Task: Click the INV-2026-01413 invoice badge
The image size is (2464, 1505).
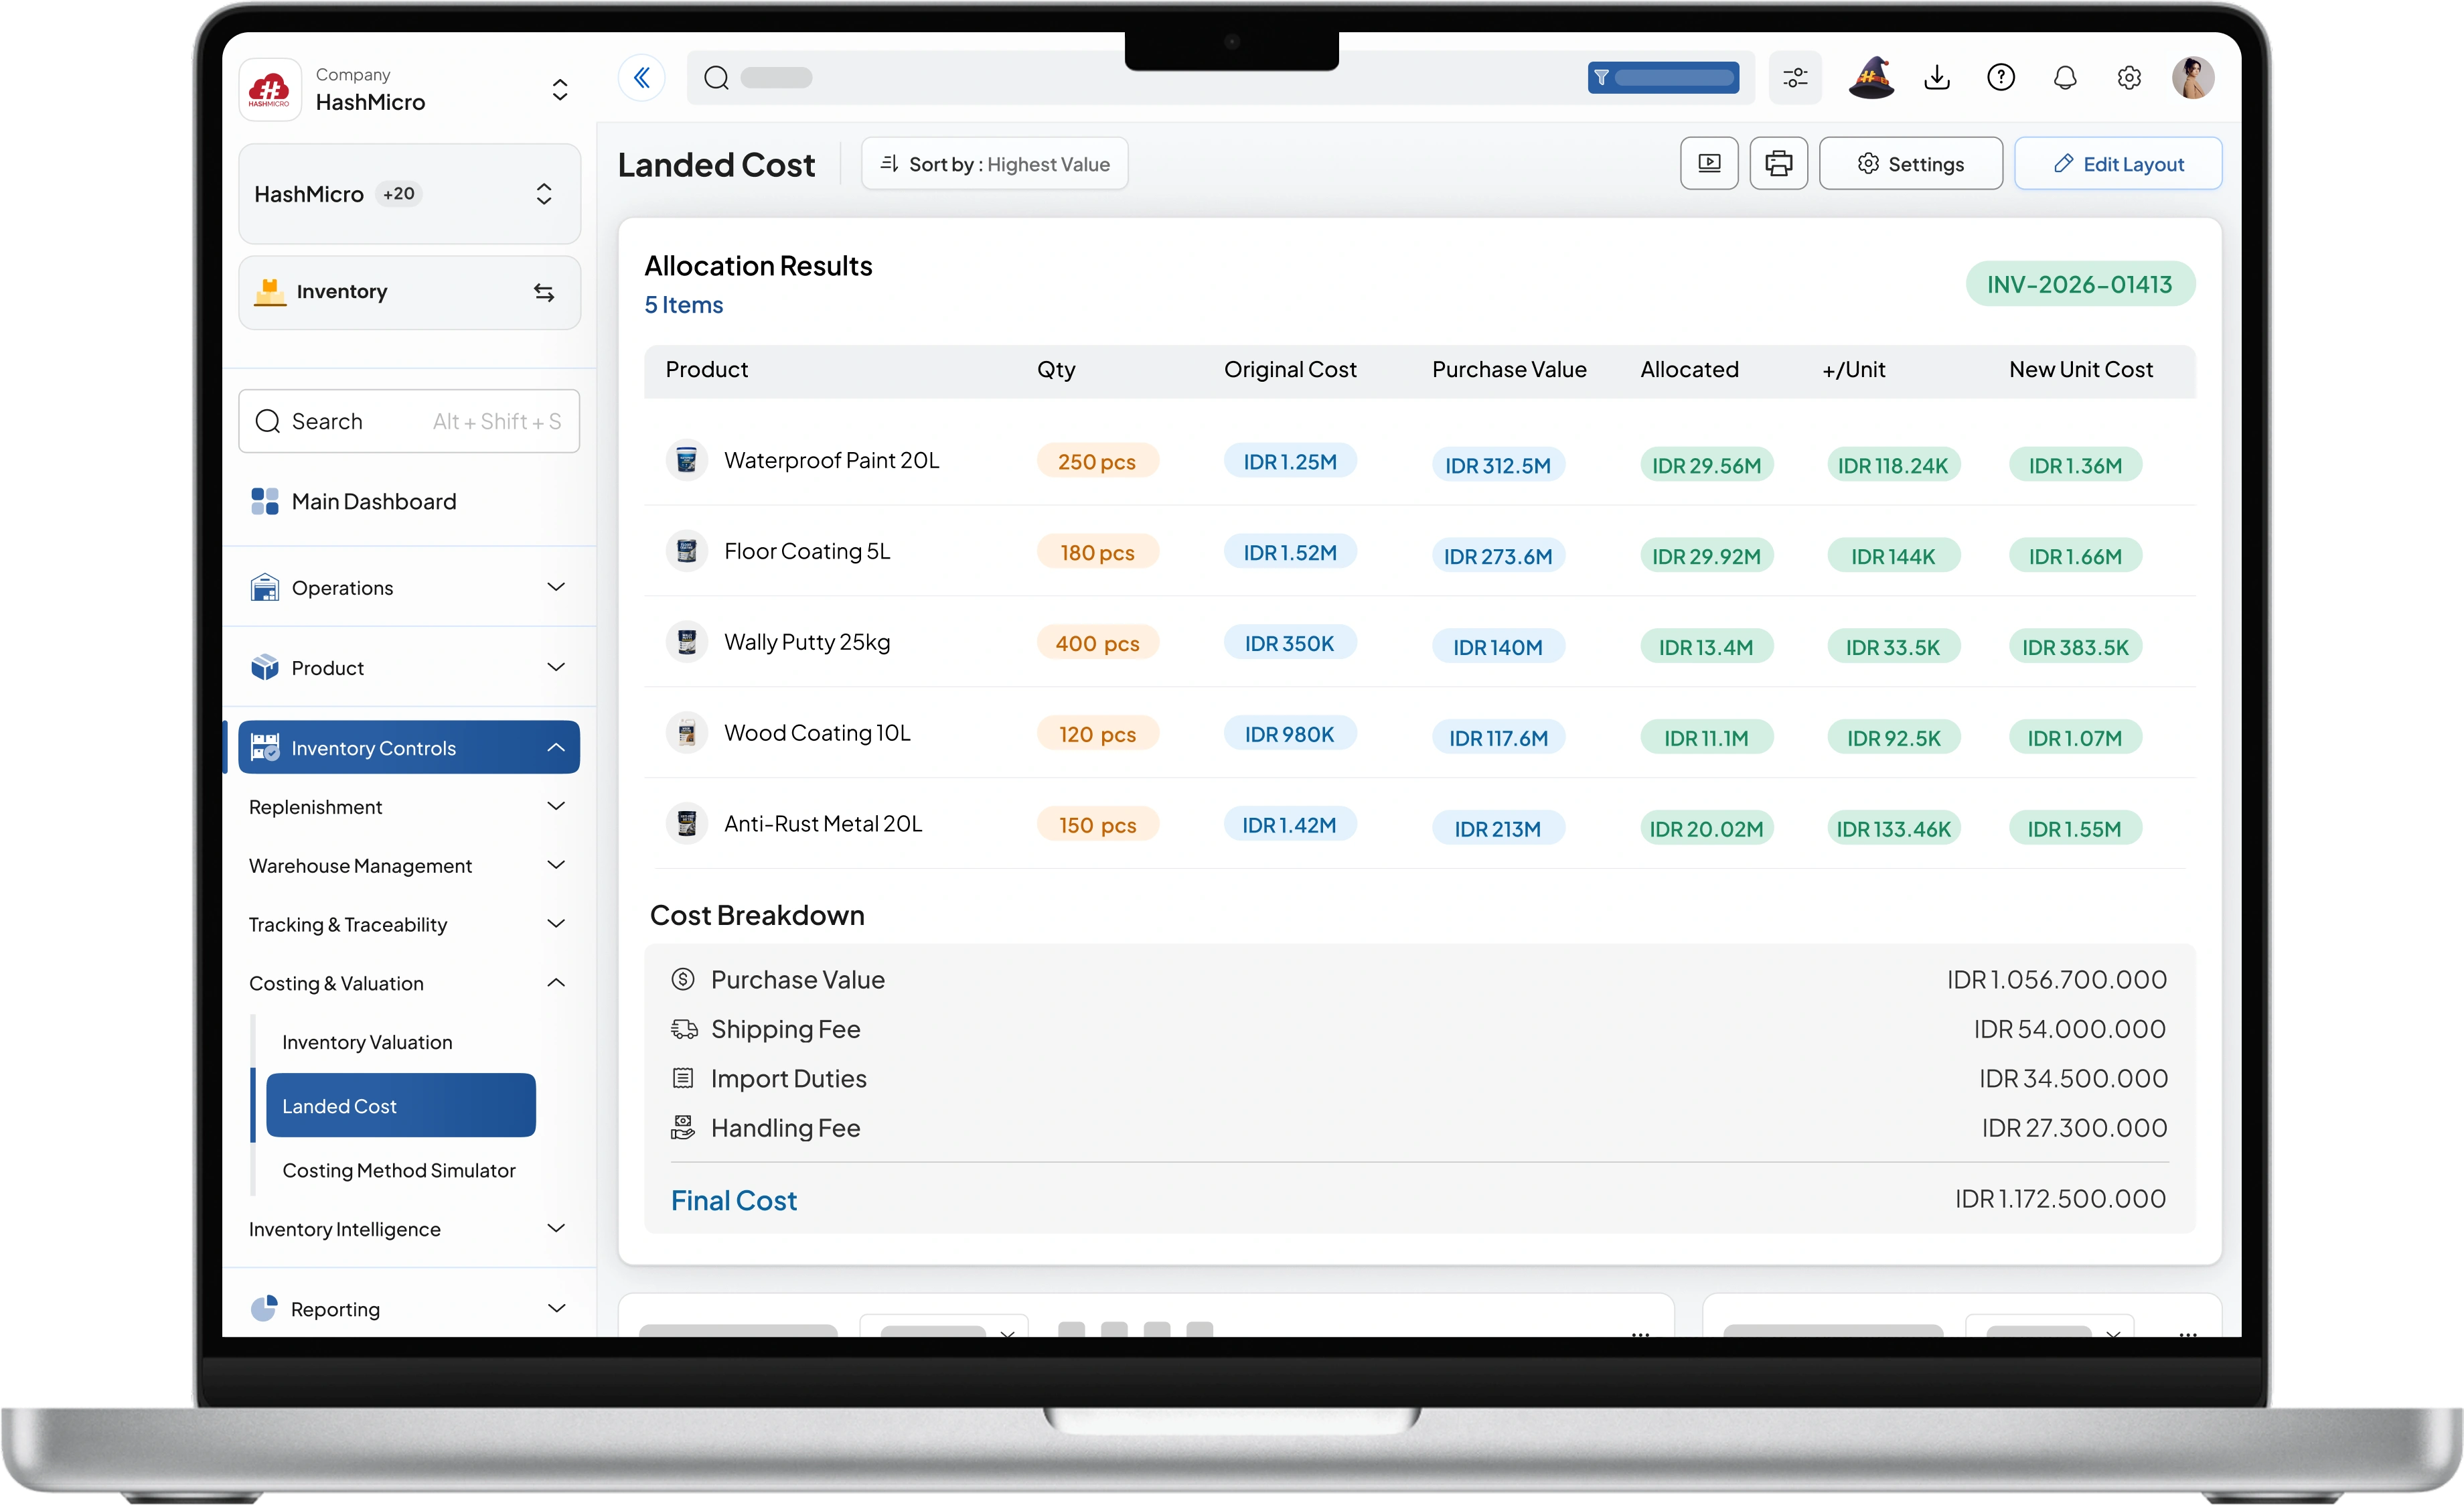Action: click(x=2080, y=284)
